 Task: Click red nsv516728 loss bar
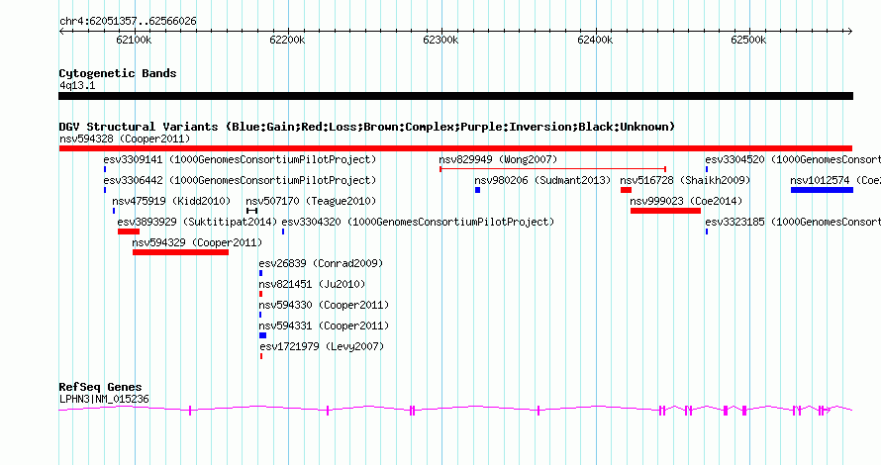[626, 190]
